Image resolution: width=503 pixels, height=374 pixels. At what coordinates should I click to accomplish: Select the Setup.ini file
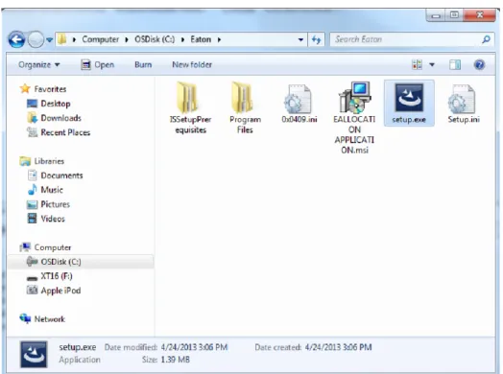(464, 104)
